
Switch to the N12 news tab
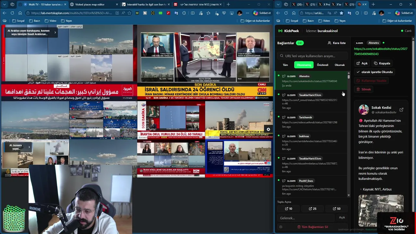198,5
